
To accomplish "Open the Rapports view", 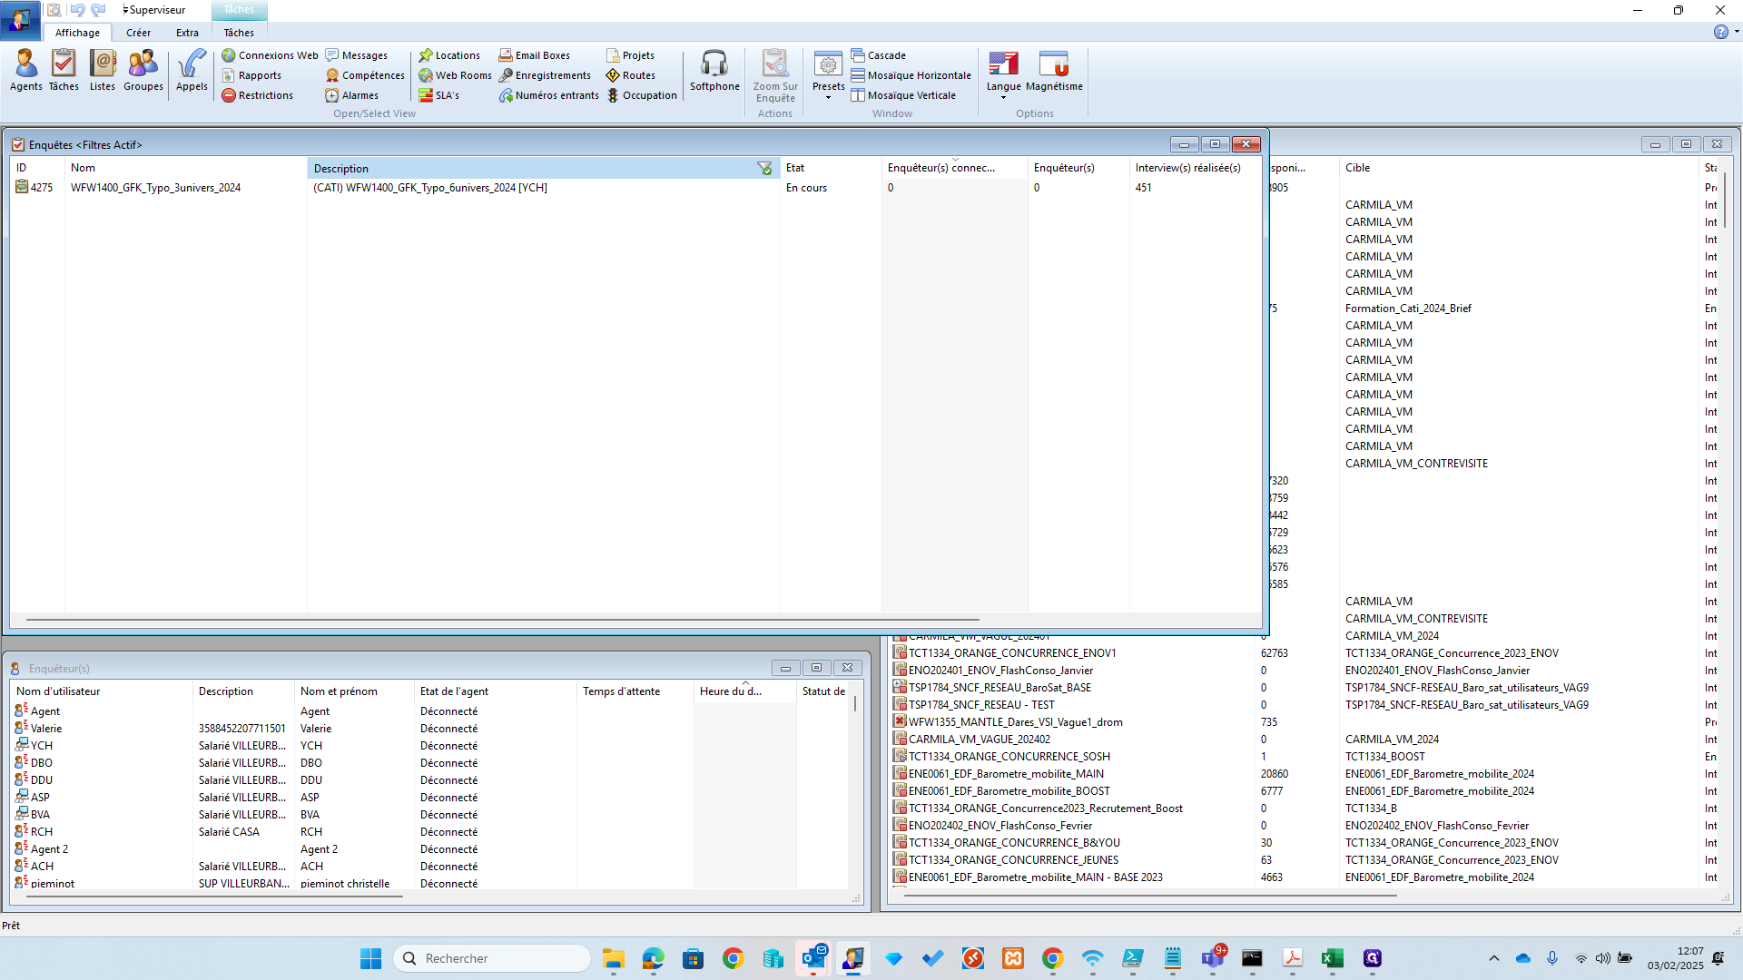I will (x=251, y=75).
